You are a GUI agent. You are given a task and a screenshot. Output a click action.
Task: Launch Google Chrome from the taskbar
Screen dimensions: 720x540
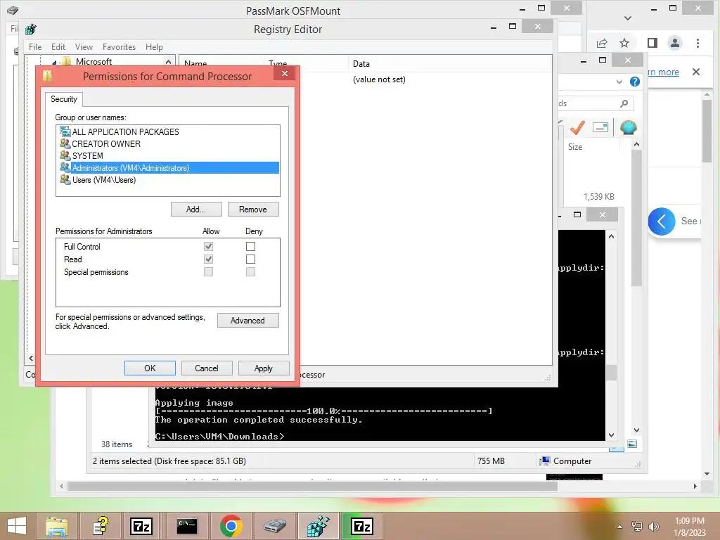point(231,526)
